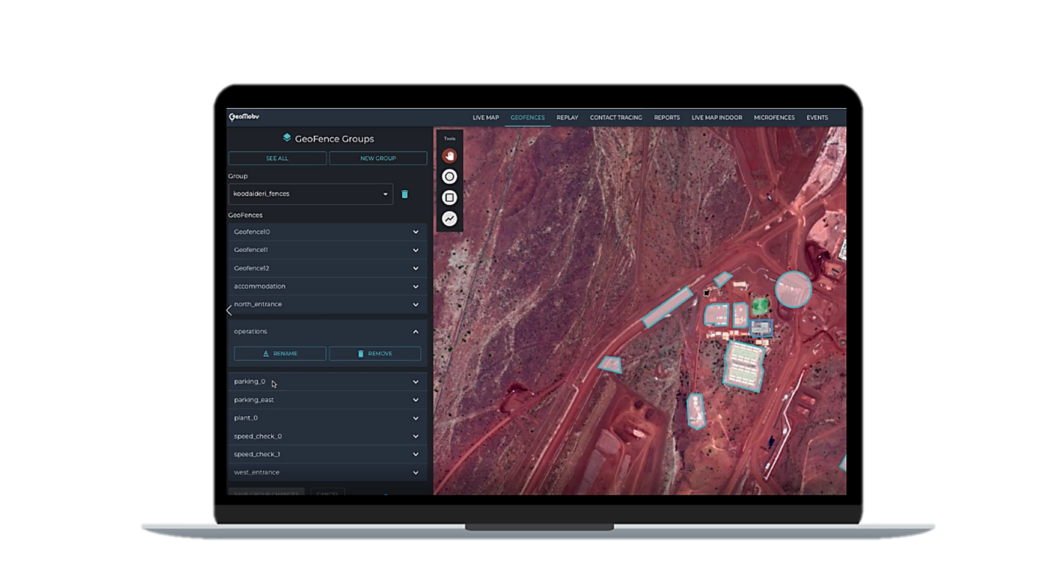Click the long diagonal geofence on the map
The width and height of the screenshot is (1058, 569).
point(667,307)
